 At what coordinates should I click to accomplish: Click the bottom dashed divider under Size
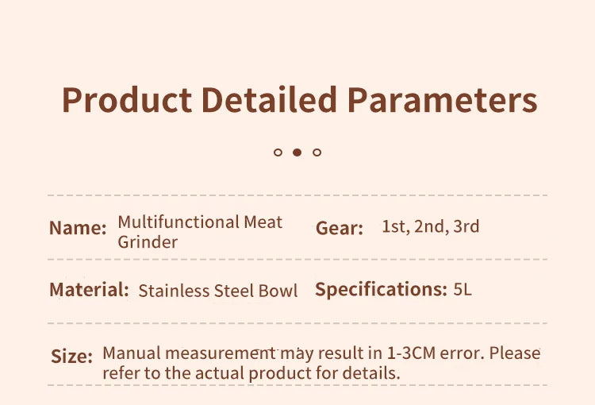click(297, 385)
